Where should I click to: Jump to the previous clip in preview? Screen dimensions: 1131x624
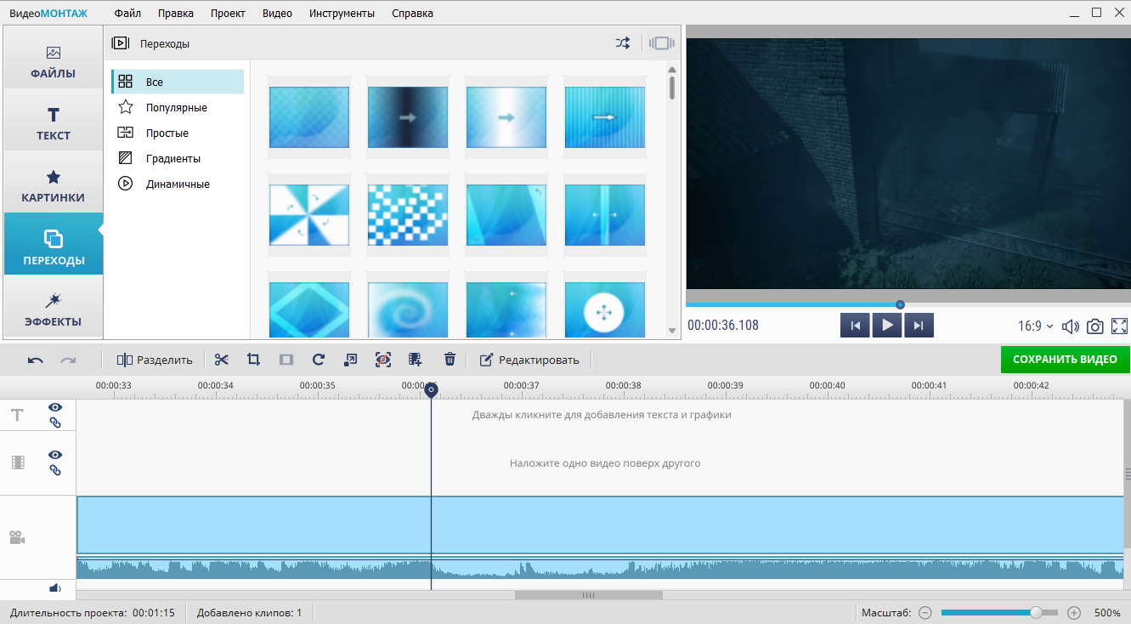855,325
